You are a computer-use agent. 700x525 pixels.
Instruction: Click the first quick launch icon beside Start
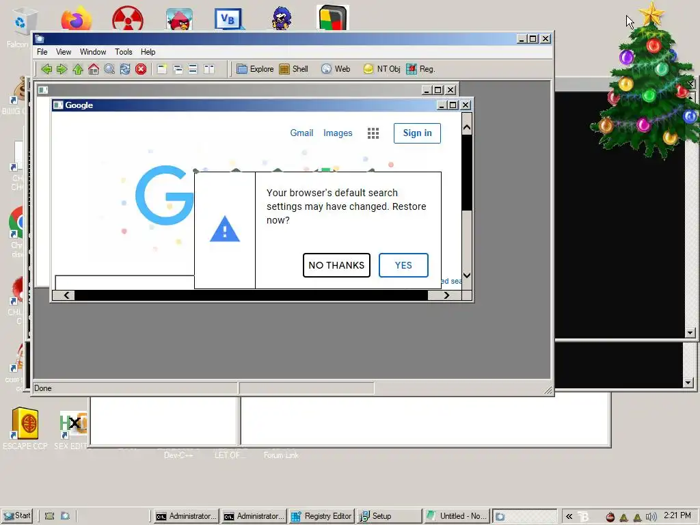49,516
